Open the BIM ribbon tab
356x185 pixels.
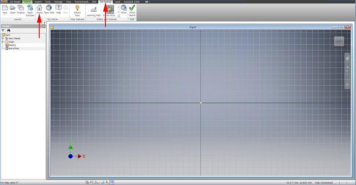click(x=94, y=2)
